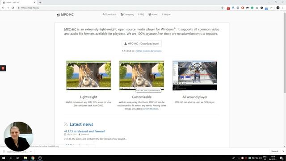Close the downloads bar
The image size is (286, 161).
click(283, 151)
